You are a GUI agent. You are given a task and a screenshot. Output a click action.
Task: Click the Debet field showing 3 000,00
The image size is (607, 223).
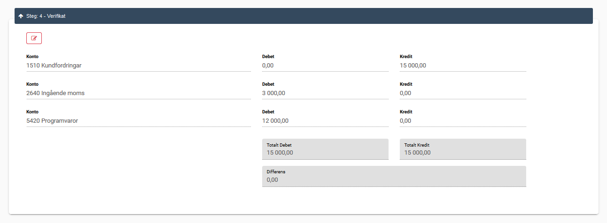[x=325, y=93]
